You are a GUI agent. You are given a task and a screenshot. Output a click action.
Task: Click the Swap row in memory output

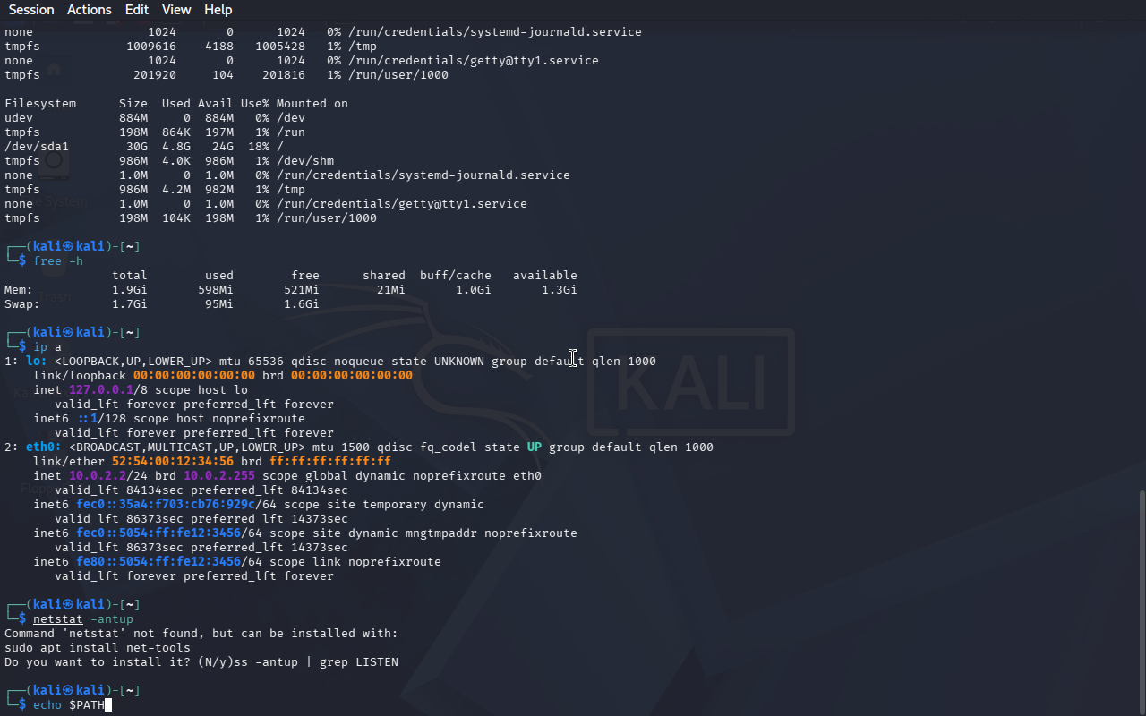21,304
